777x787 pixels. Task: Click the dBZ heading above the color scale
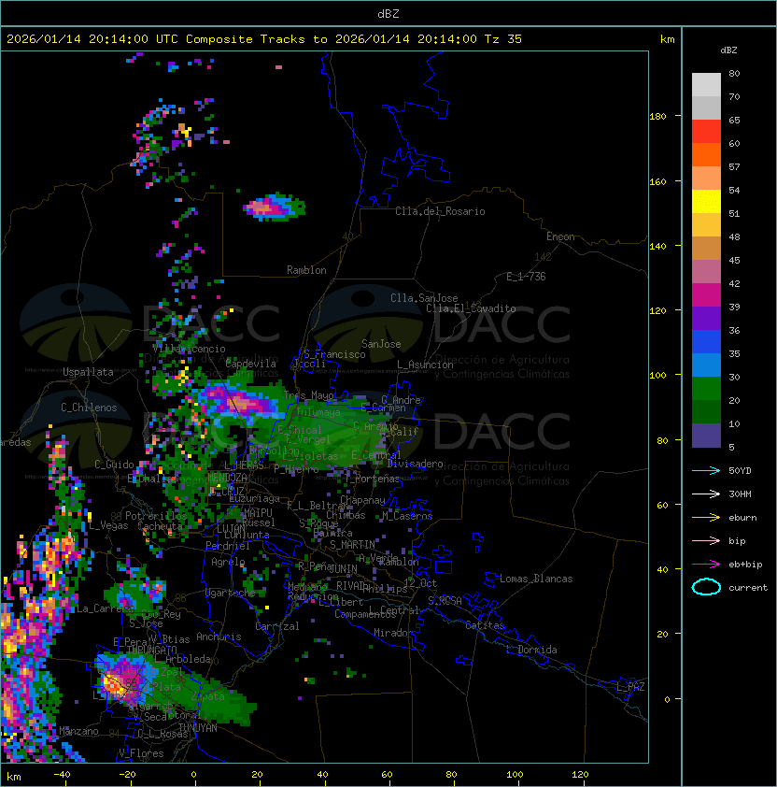728,50
